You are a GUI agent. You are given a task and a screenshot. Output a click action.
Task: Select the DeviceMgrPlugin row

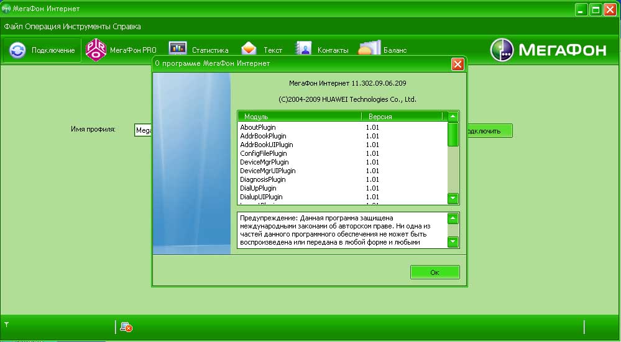pyautogui.click(x=342, y=162)
